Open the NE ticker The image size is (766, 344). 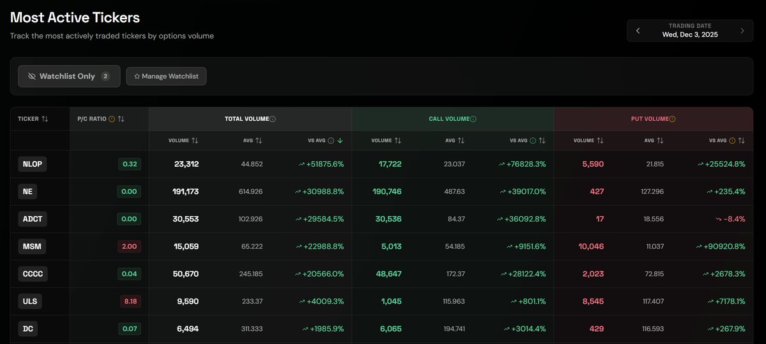click(28, 192)
